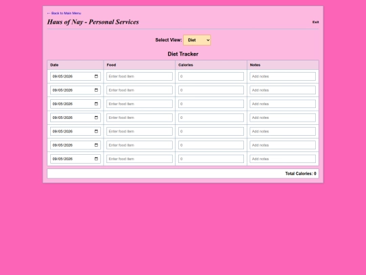This screenshot has height=275, width=366.
Task: Select fifth row calories field
Action: (211, 132)
